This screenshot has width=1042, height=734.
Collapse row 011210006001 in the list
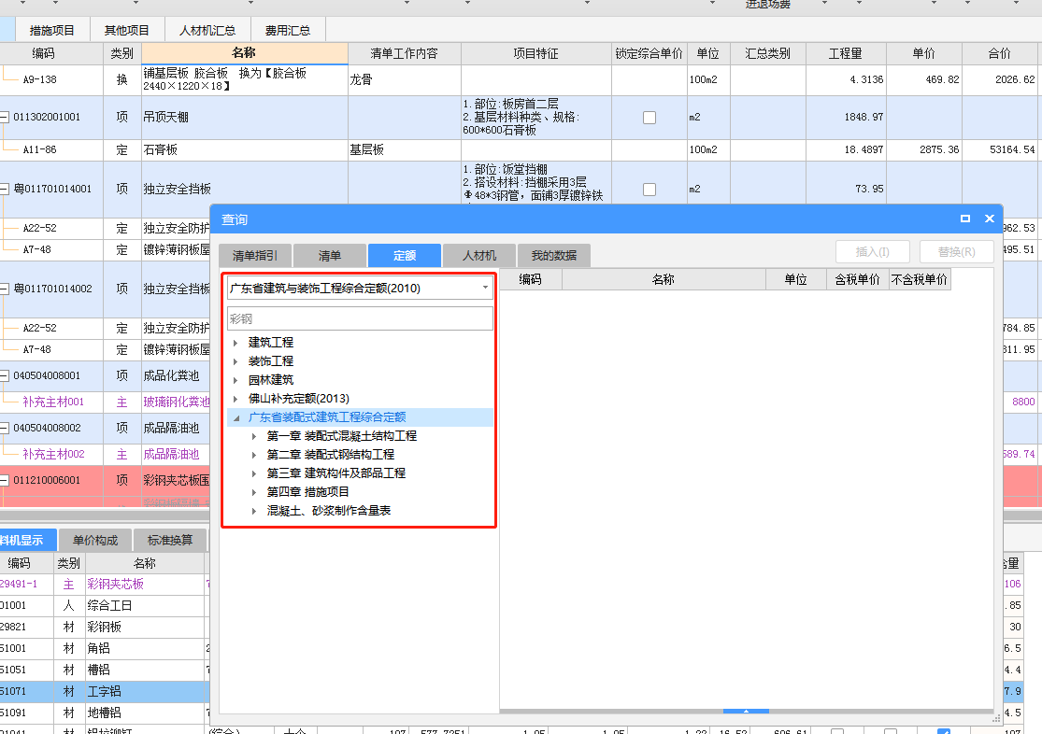[x=5, y=480]
